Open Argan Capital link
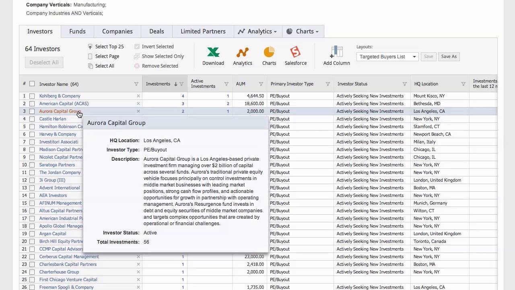This screenshot has width=515, height=290. pos(53,234)
